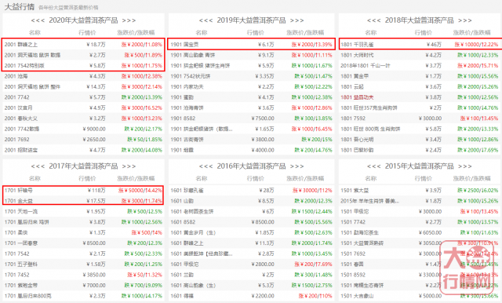Click the <<< arrows before 2017年 heading

tap(38, 166)
